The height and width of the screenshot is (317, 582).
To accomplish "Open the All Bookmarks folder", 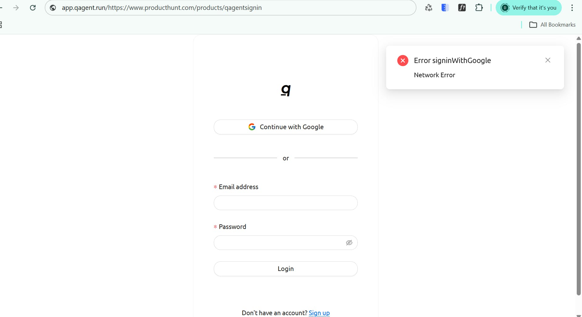I will click(x=552, y=25).
